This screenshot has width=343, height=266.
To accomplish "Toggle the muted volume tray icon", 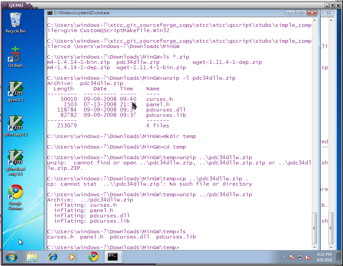I will (308, 257).
